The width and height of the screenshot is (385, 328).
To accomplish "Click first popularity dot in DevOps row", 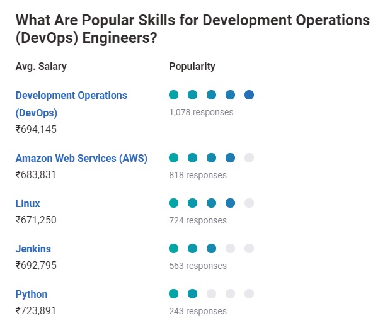I will 174,95.
